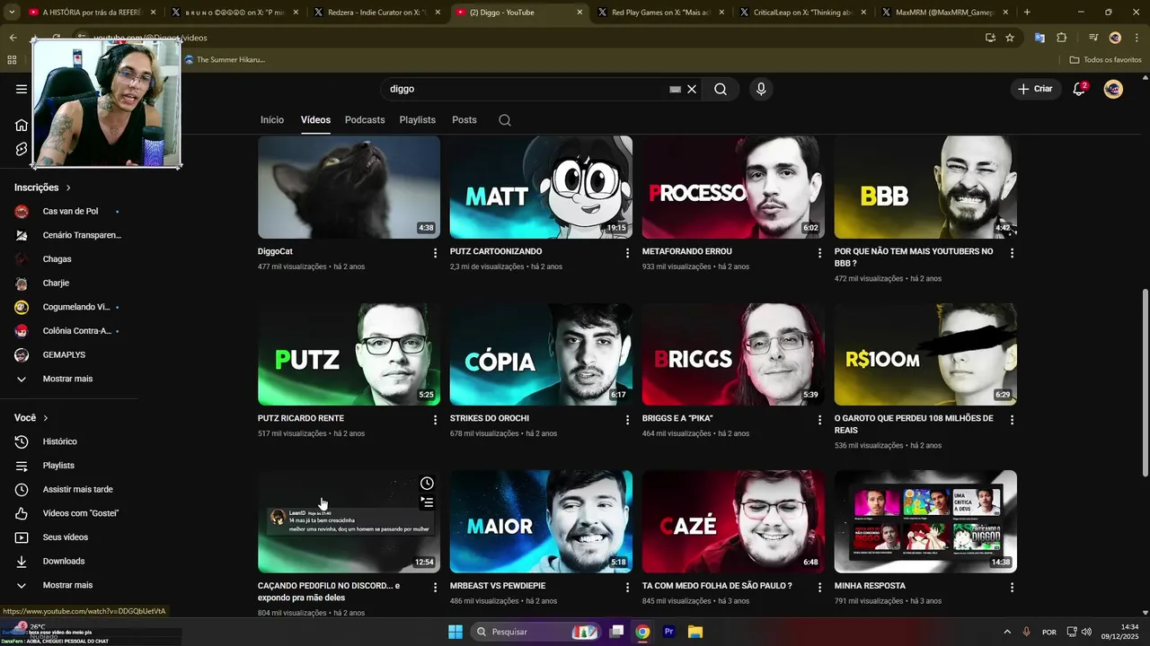Open the Início home icon in sidebar
This screenshot has height=646, width=1150.
pos(22,125)
